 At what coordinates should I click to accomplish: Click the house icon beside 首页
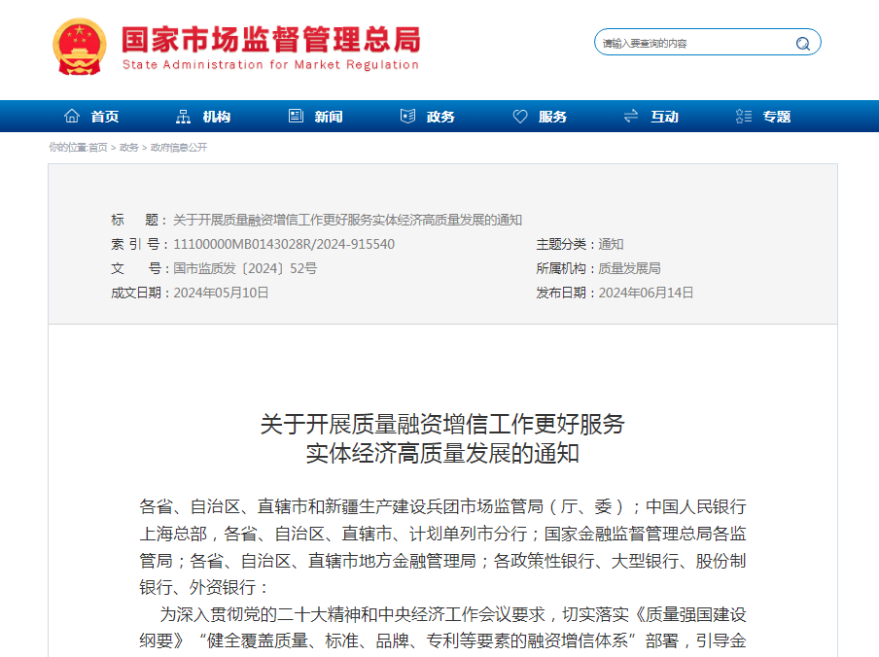click(x=72, y=117)
